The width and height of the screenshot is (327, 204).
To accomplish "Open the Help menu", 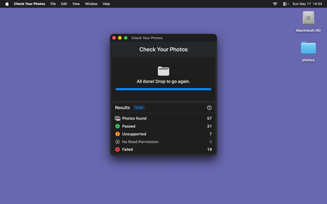I will 106,4.
